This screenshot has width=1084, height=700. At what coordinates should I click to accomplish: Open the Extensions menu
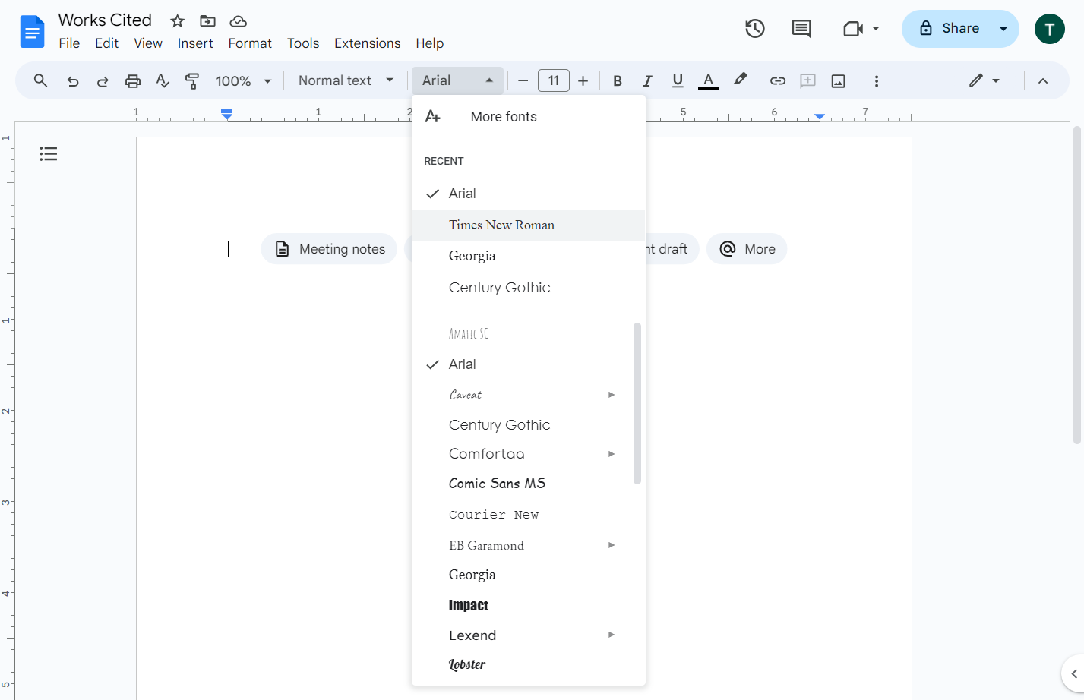point(368,43)
